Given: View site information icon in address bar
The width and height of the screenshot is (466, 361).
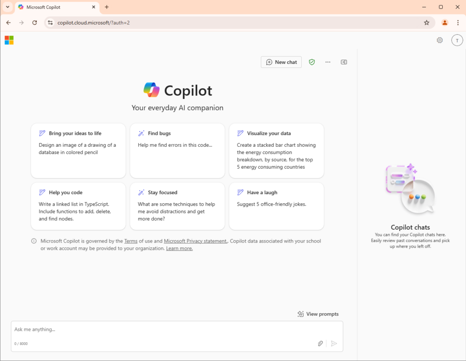Looking at the screenshot, I should point(51,23).
